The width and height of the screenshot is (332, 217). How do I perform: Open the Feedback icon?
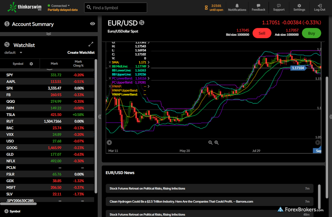click(258, 7)
